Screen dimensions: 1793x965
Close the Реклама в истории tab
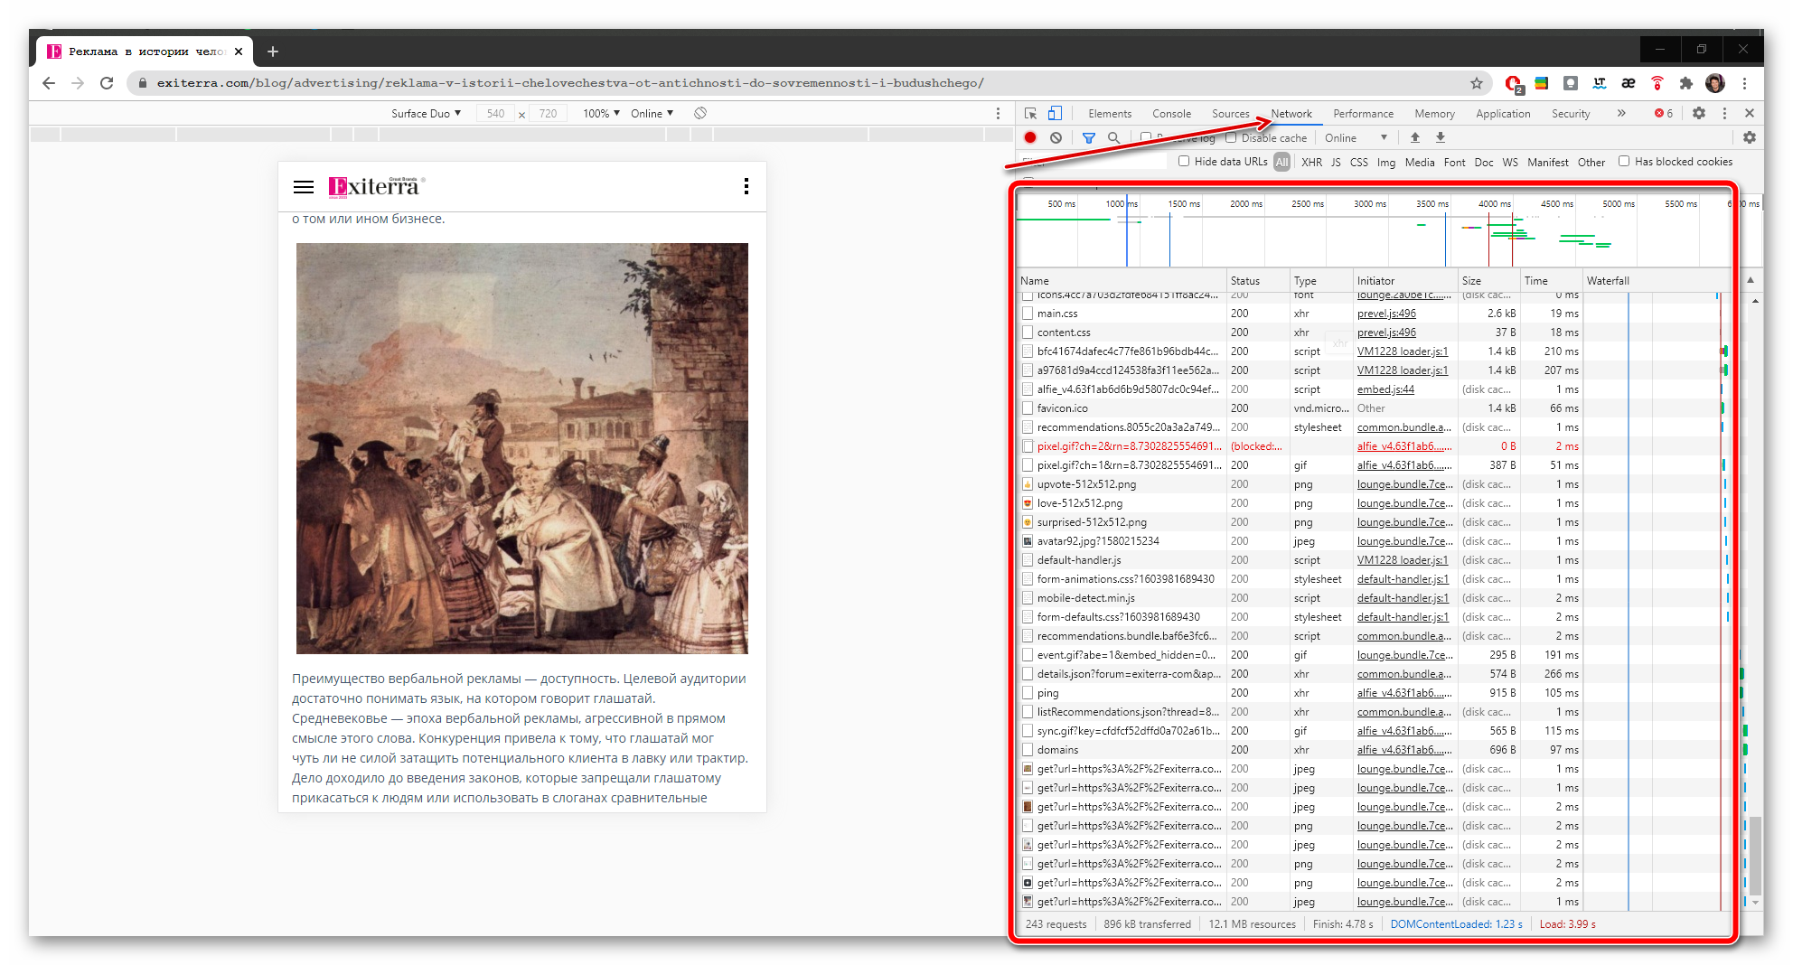[239, 52]
